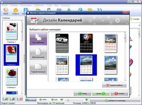Screen dimensions: 142x105
Task: Filter templates by Горизонтальные
Action: pos(38,68)
